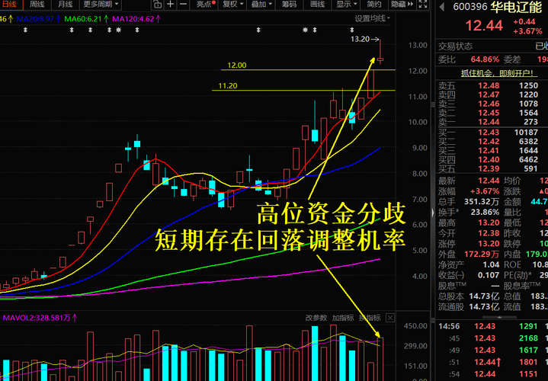Expand the trade list up-arrow handle
548x381 pixels.
point(499,317)
